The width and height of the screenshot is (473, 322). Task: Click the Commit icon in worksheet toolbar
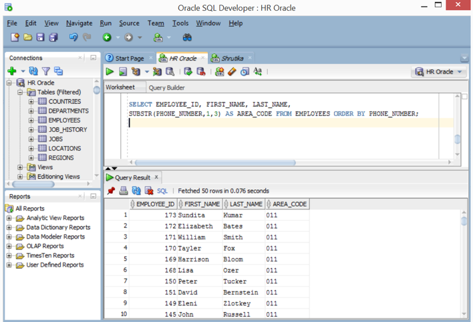point(188,71)
